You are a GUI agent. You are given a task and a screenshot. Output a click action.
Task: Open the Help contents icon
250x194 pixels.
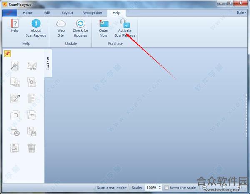15,23
